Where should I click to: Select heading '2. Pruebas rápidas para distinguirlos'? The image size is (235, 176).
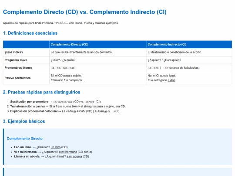[x=41, y=92]
